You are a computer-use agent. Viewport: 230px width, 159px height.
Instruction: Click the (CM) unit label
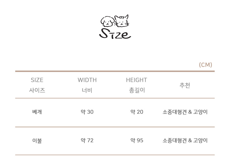205,65
